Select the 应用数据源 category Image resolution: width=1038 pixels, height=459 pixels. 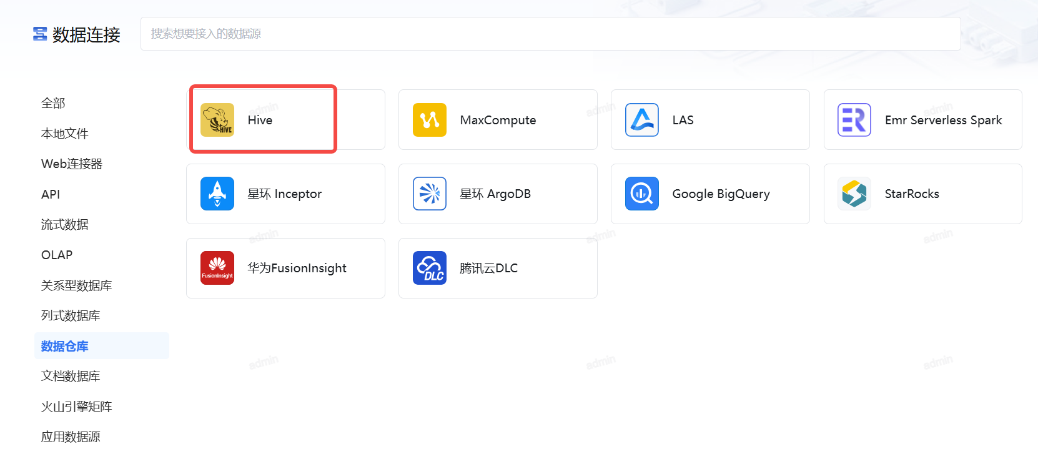pyautogui.click(x=71, y=437)
